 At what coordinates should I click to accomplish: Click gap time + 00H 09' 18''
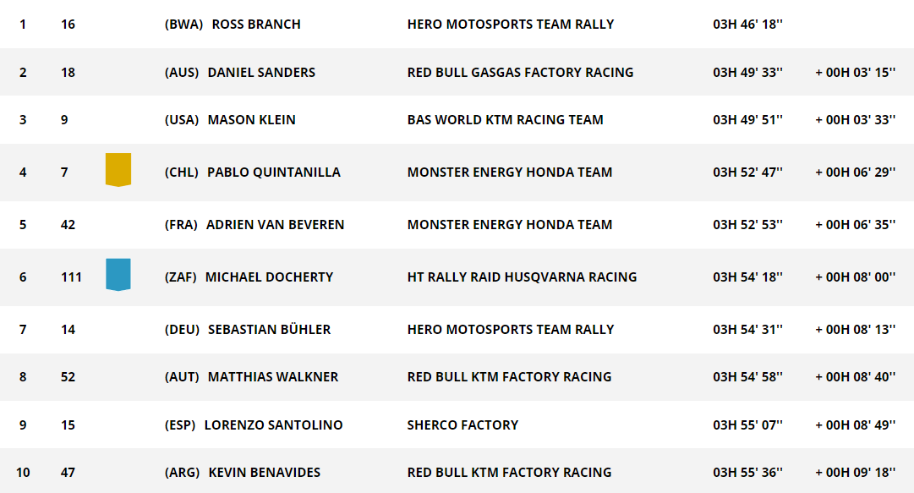click(855, 472)
